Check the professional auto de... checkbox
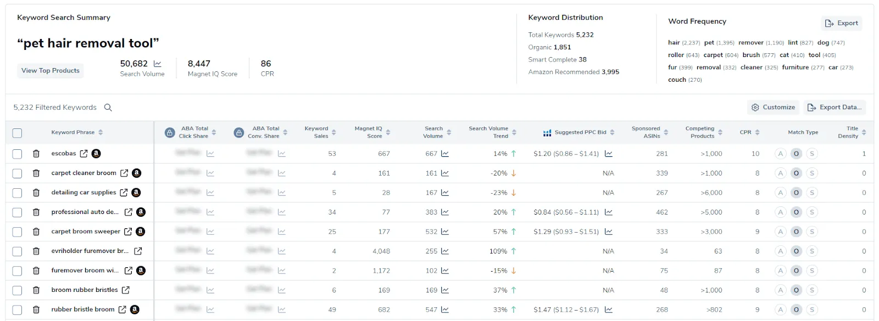 pyautogui.click(x=17, y=212)
